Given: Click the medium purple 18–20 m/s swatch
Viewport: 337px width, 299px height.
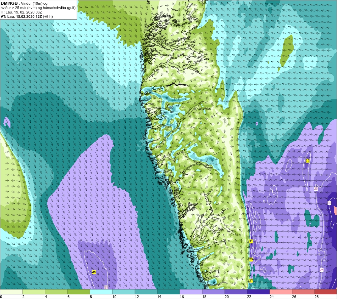Looking at the screenshot, I should [213, 292].
